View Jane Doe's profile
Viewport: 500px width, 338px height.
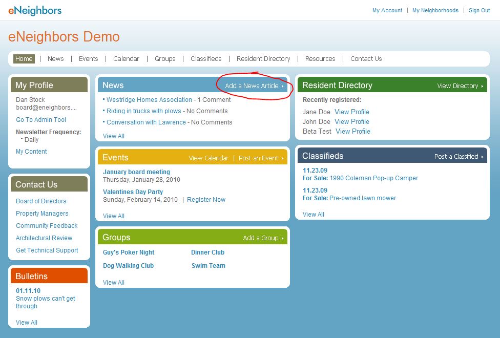click(351, 112)
